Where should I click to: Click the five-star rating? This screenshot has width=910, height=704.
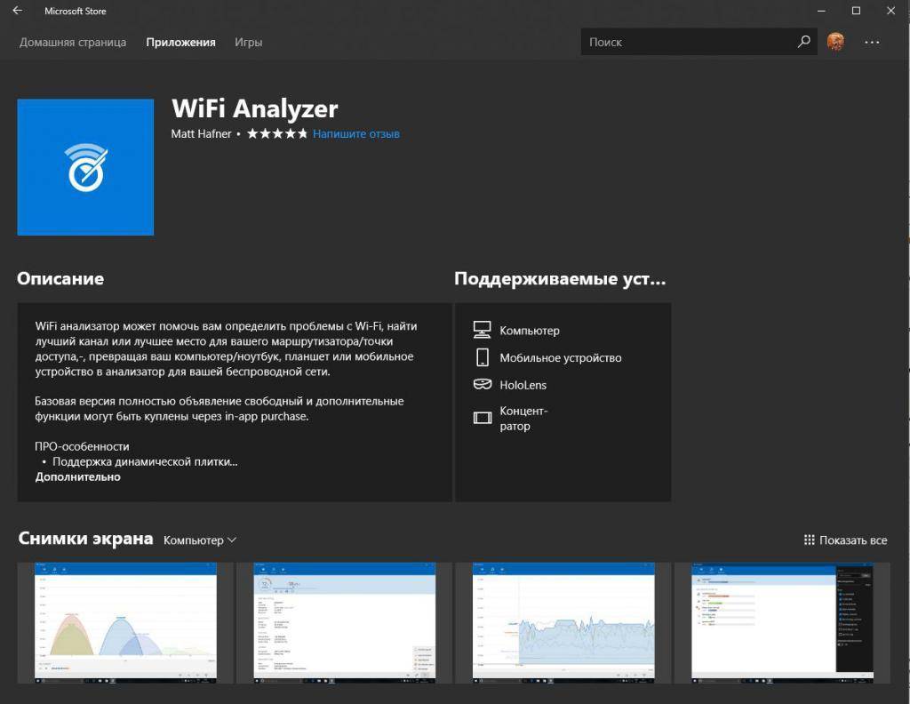point(277,133)
